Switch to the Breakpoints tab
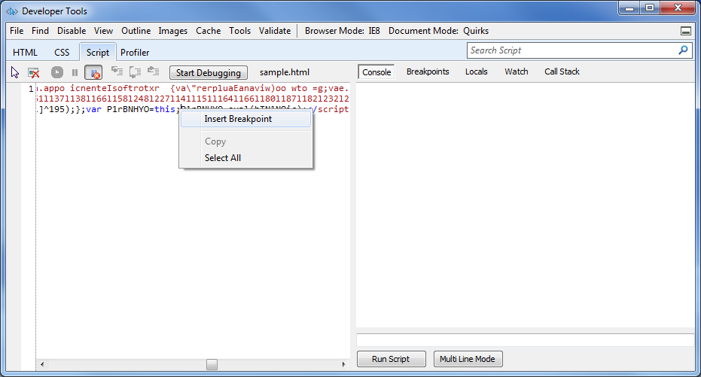The height and width of the screenshot is (377, 701). point(428,71)
